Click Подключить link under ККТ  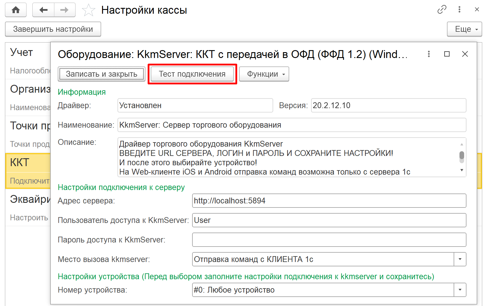[x=30, y=181]
